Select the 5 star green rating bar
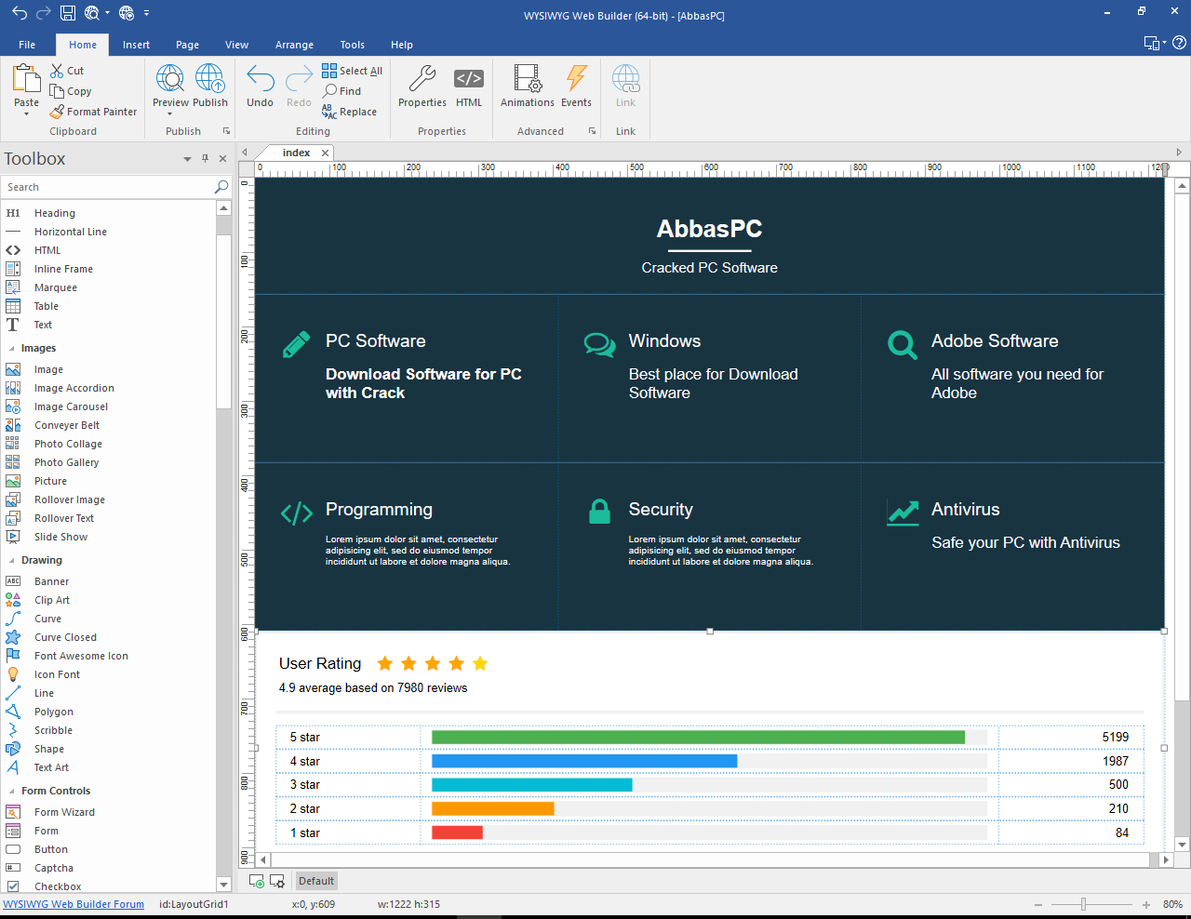Image resolution: width=1191 pixels, height=919 pixels. tap(698, 737)
